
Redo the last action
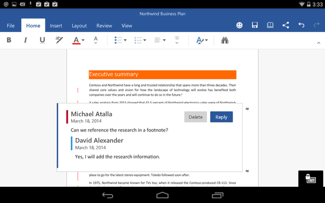pyautogui.click(x=317, y=25)
